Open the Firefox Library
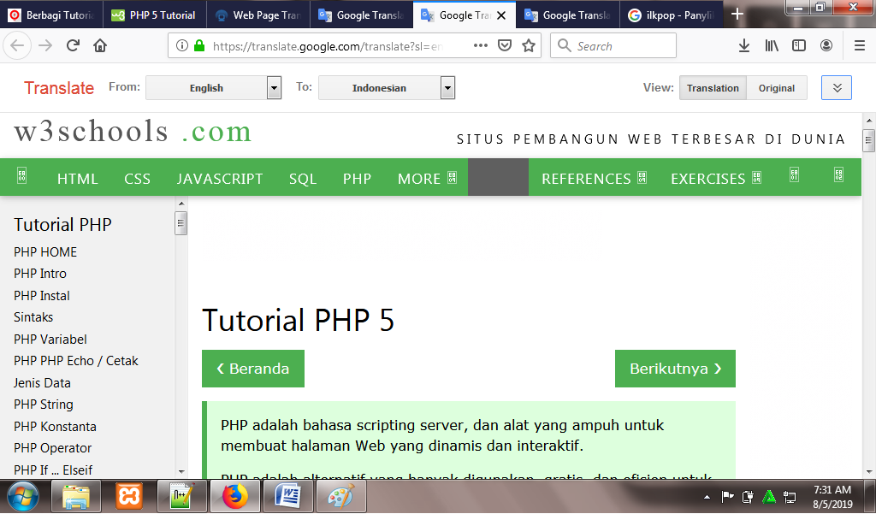The image size is (876, 514). coord(771,45)
